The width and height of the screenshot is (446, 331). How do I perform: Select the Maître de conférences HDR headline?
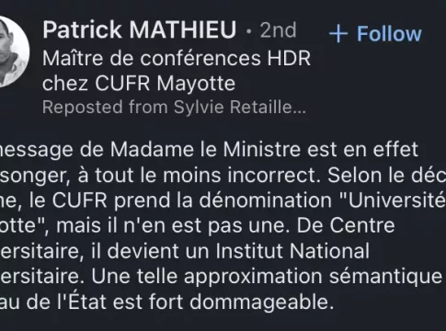(177, 58)
